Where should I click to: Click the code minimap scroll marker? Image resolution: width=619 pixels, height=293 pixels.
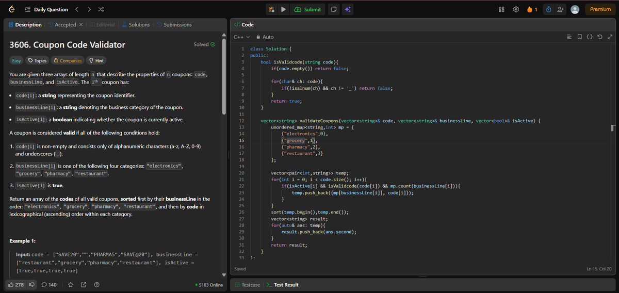pyautogui.click(x=612, y=127)
